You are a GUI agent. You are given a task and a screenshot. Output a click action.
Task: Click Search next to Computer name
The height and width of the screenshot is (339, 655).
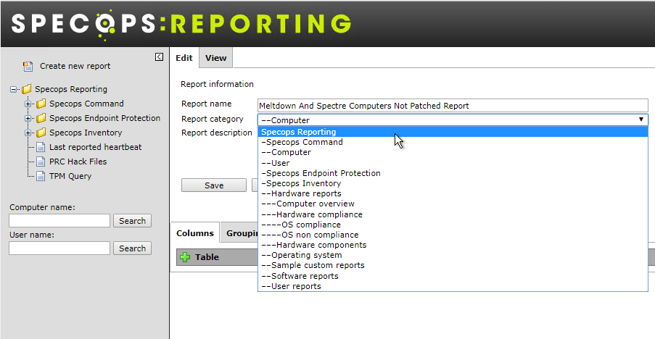click(x=133, y=221)
